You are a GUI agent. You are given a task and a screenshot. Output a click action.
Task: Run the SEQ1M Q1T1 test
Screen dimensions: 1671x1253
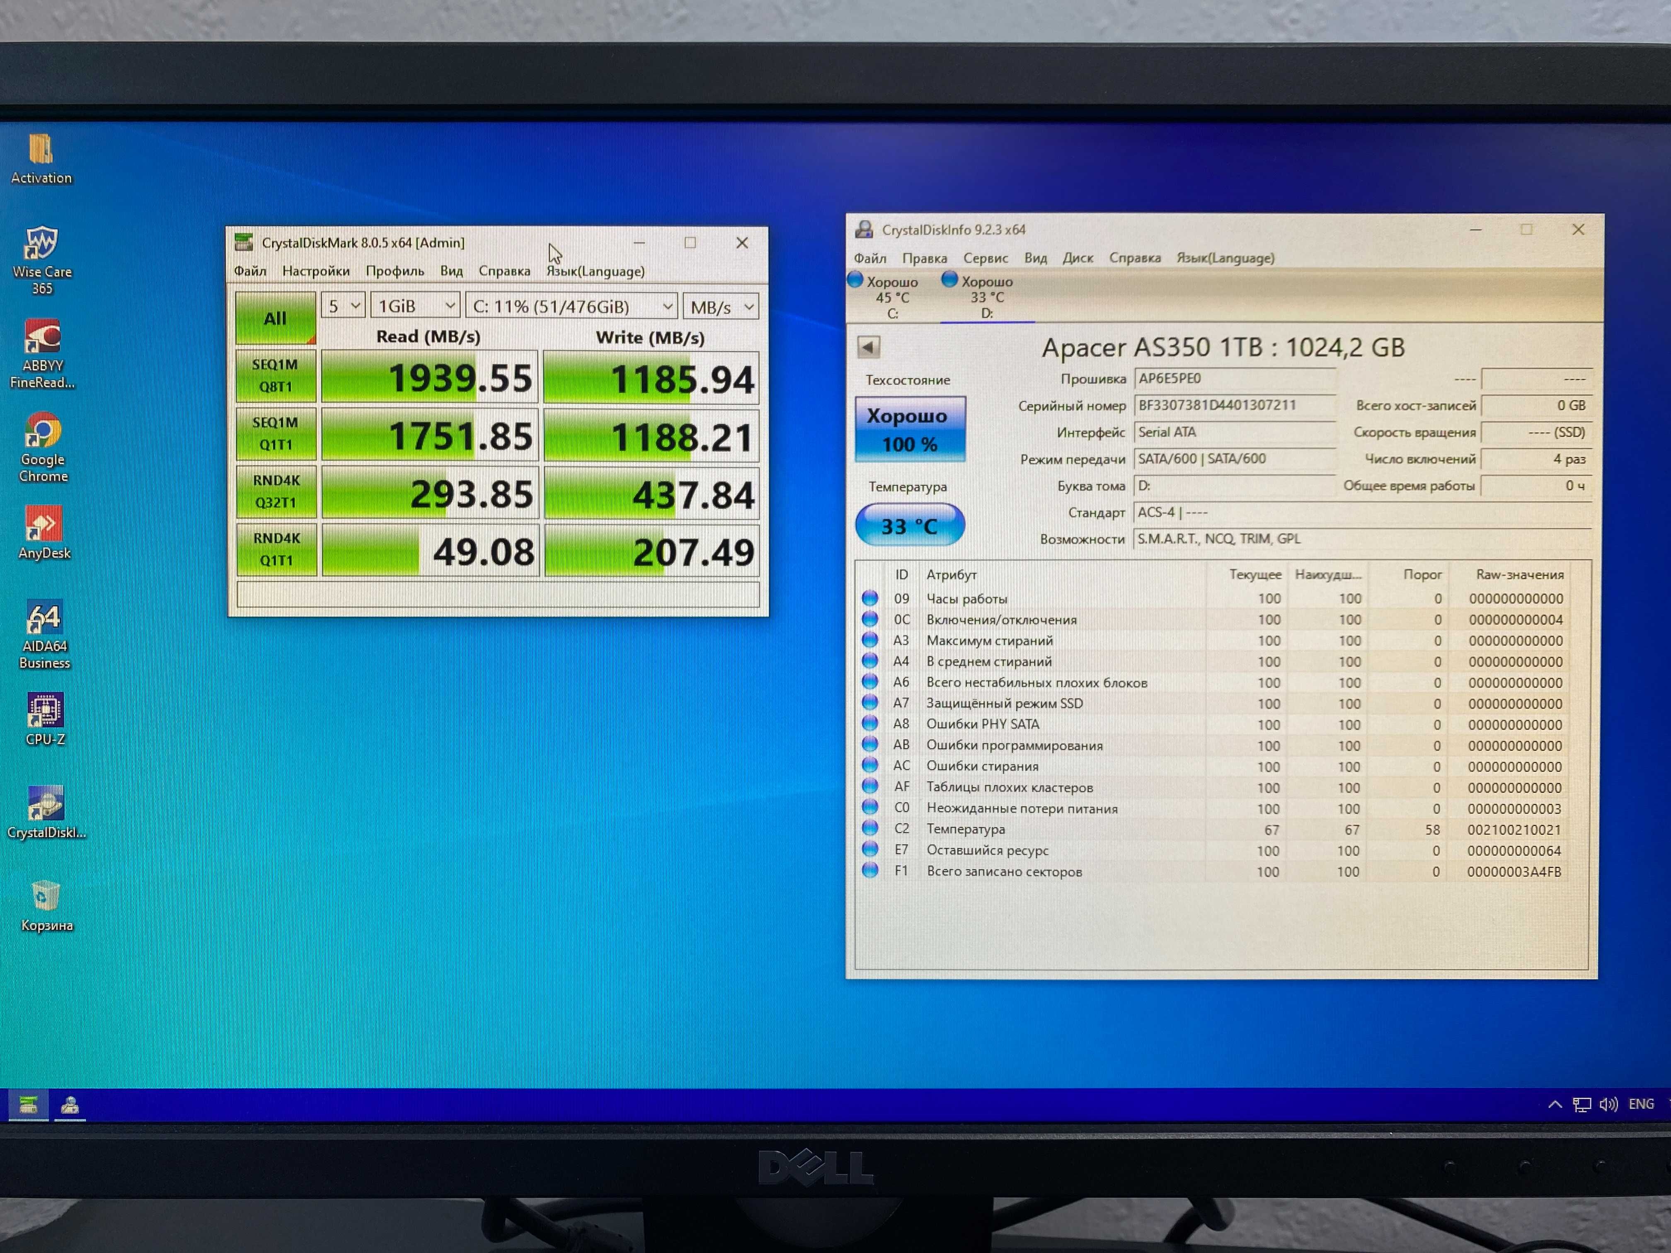coord(276,433)
